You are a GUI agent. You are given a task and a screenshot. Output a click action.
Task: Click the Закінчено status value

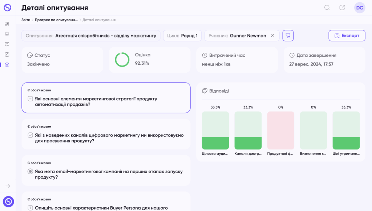coord(39,64)
